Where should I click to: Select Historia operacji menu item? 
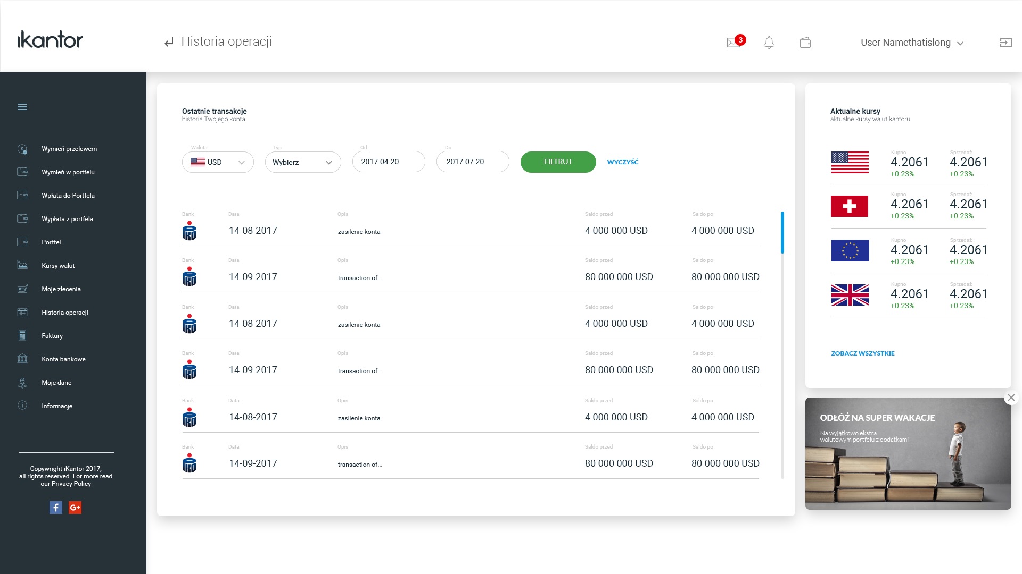click(x=65, y=313)
